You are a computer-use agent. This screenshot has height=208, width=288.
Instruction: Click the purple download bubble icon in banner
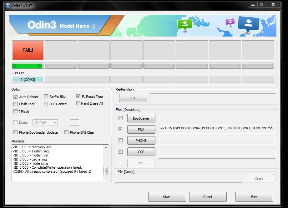point(230,22)
